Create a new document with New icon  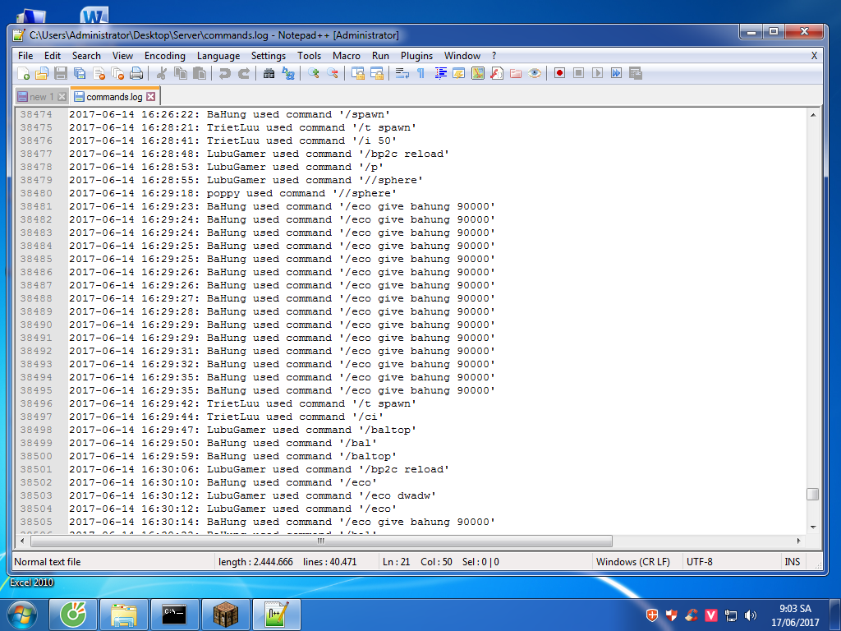[x=23, y=73]
